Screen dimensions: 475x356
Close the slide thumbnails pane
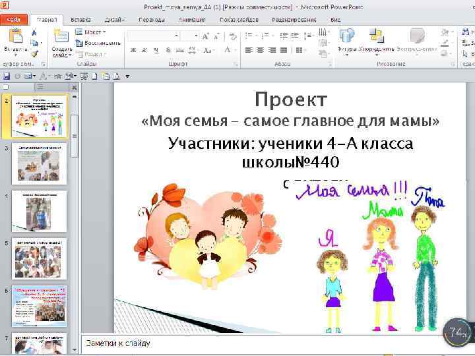[x=74, y=86]
